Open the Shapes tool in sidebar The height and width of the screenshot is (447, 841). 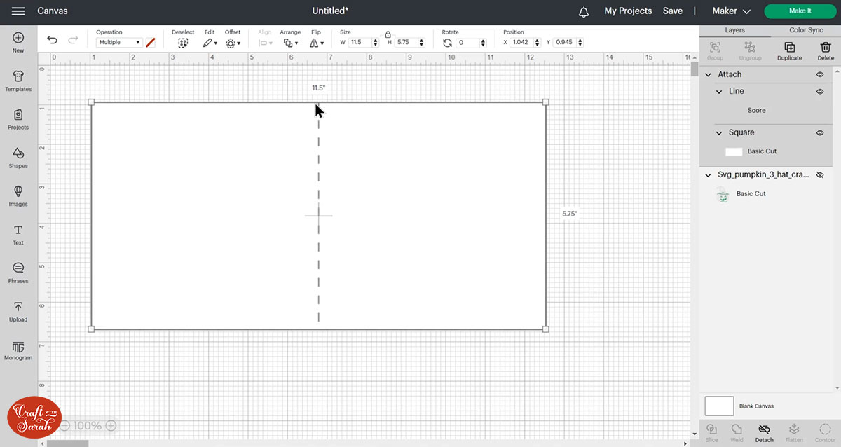coord(18,157)
